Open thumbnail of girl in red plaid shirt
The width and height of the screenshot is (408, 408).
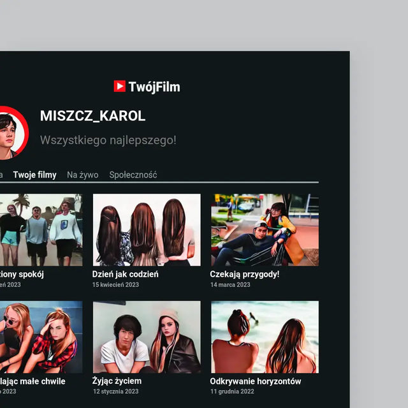[x=41, y=337]
